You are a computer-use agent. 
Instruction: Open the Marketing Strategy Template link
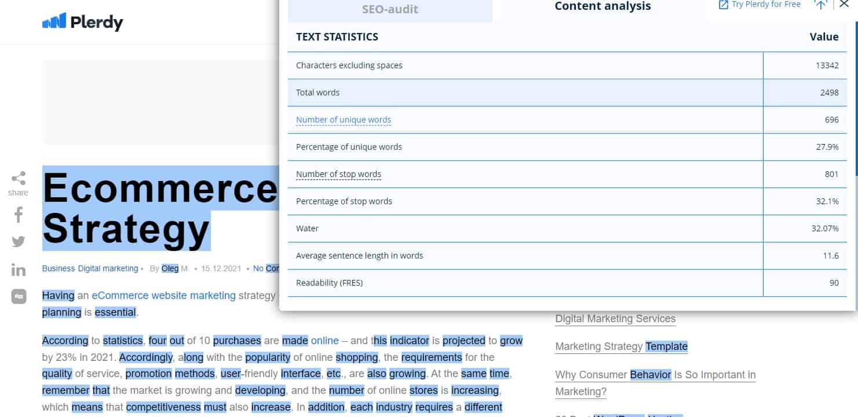[621, 346]
